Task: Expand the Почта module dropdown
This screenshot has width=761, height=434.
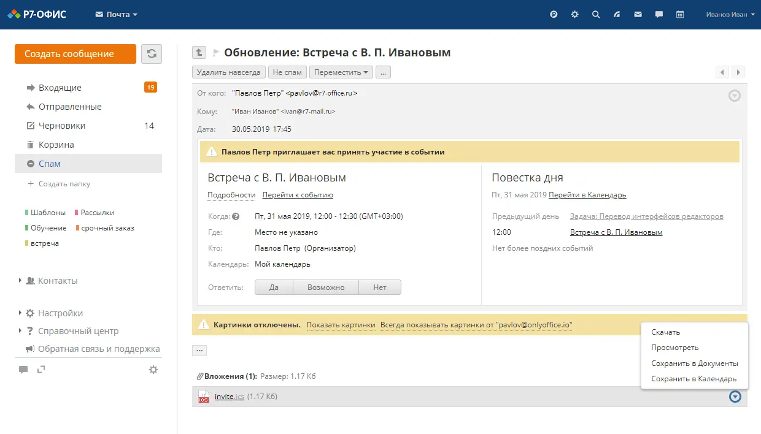Action: pos(117,15)
